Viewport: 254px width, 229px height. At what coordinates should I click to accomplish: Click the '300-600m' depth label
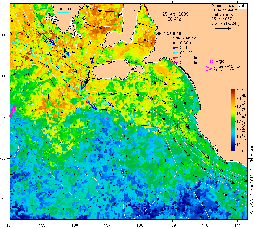point(189,63)
